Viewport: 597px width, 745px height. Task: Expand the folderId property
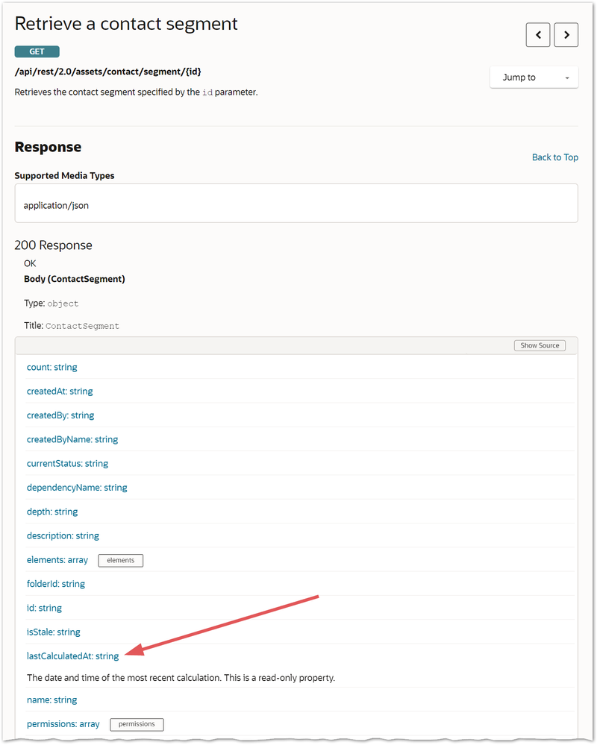[56, 584]
